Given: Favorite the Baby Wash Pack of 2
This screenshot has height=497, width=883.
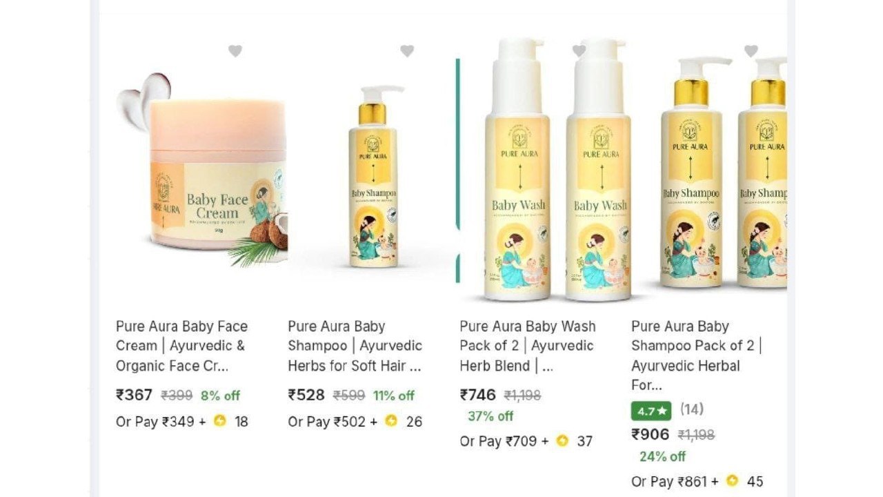Looking at the screenshot, I should 579,51.
